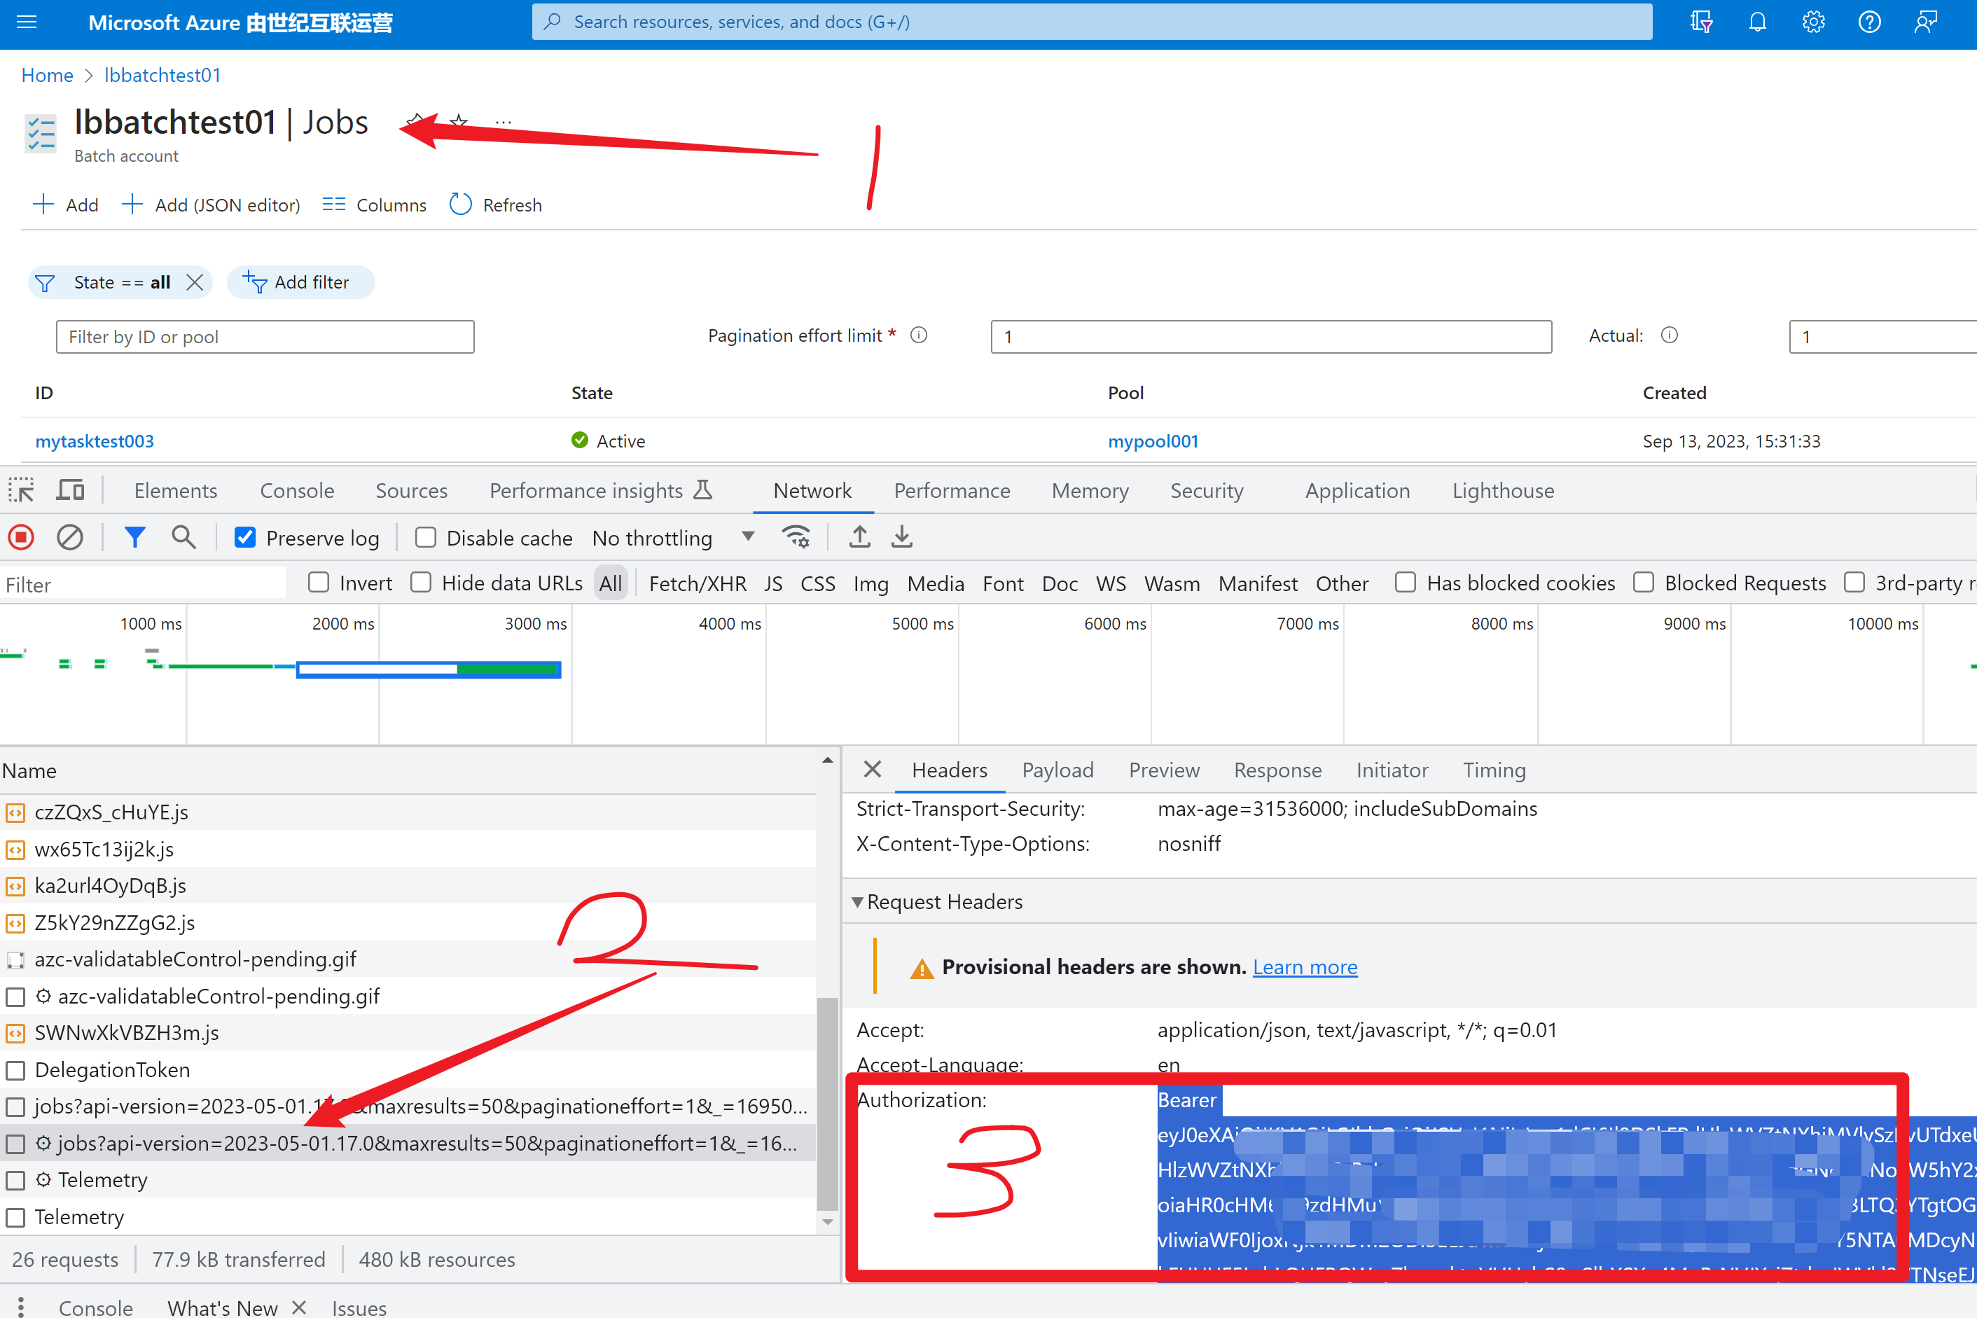The height and width of the screenshot is (1318, 1977).
Task: Click the Filter by ID or pool field
Action: point(265,337)
